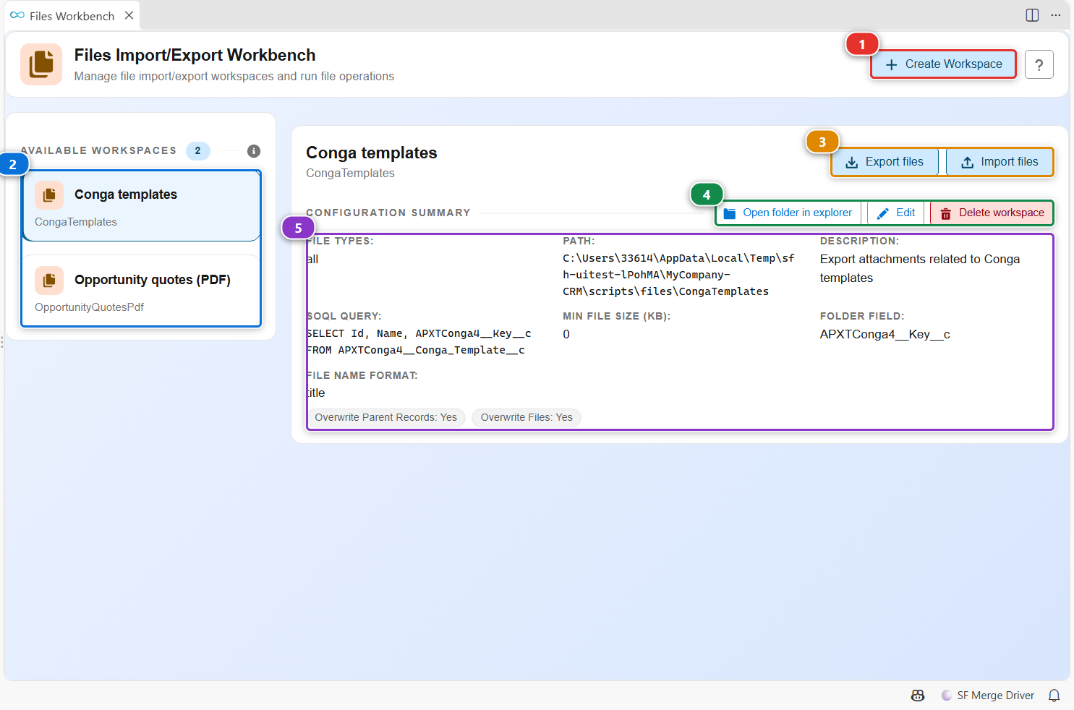Open the more actions ellipsis menu
1074x710 pixels.
click(1056, 15)
